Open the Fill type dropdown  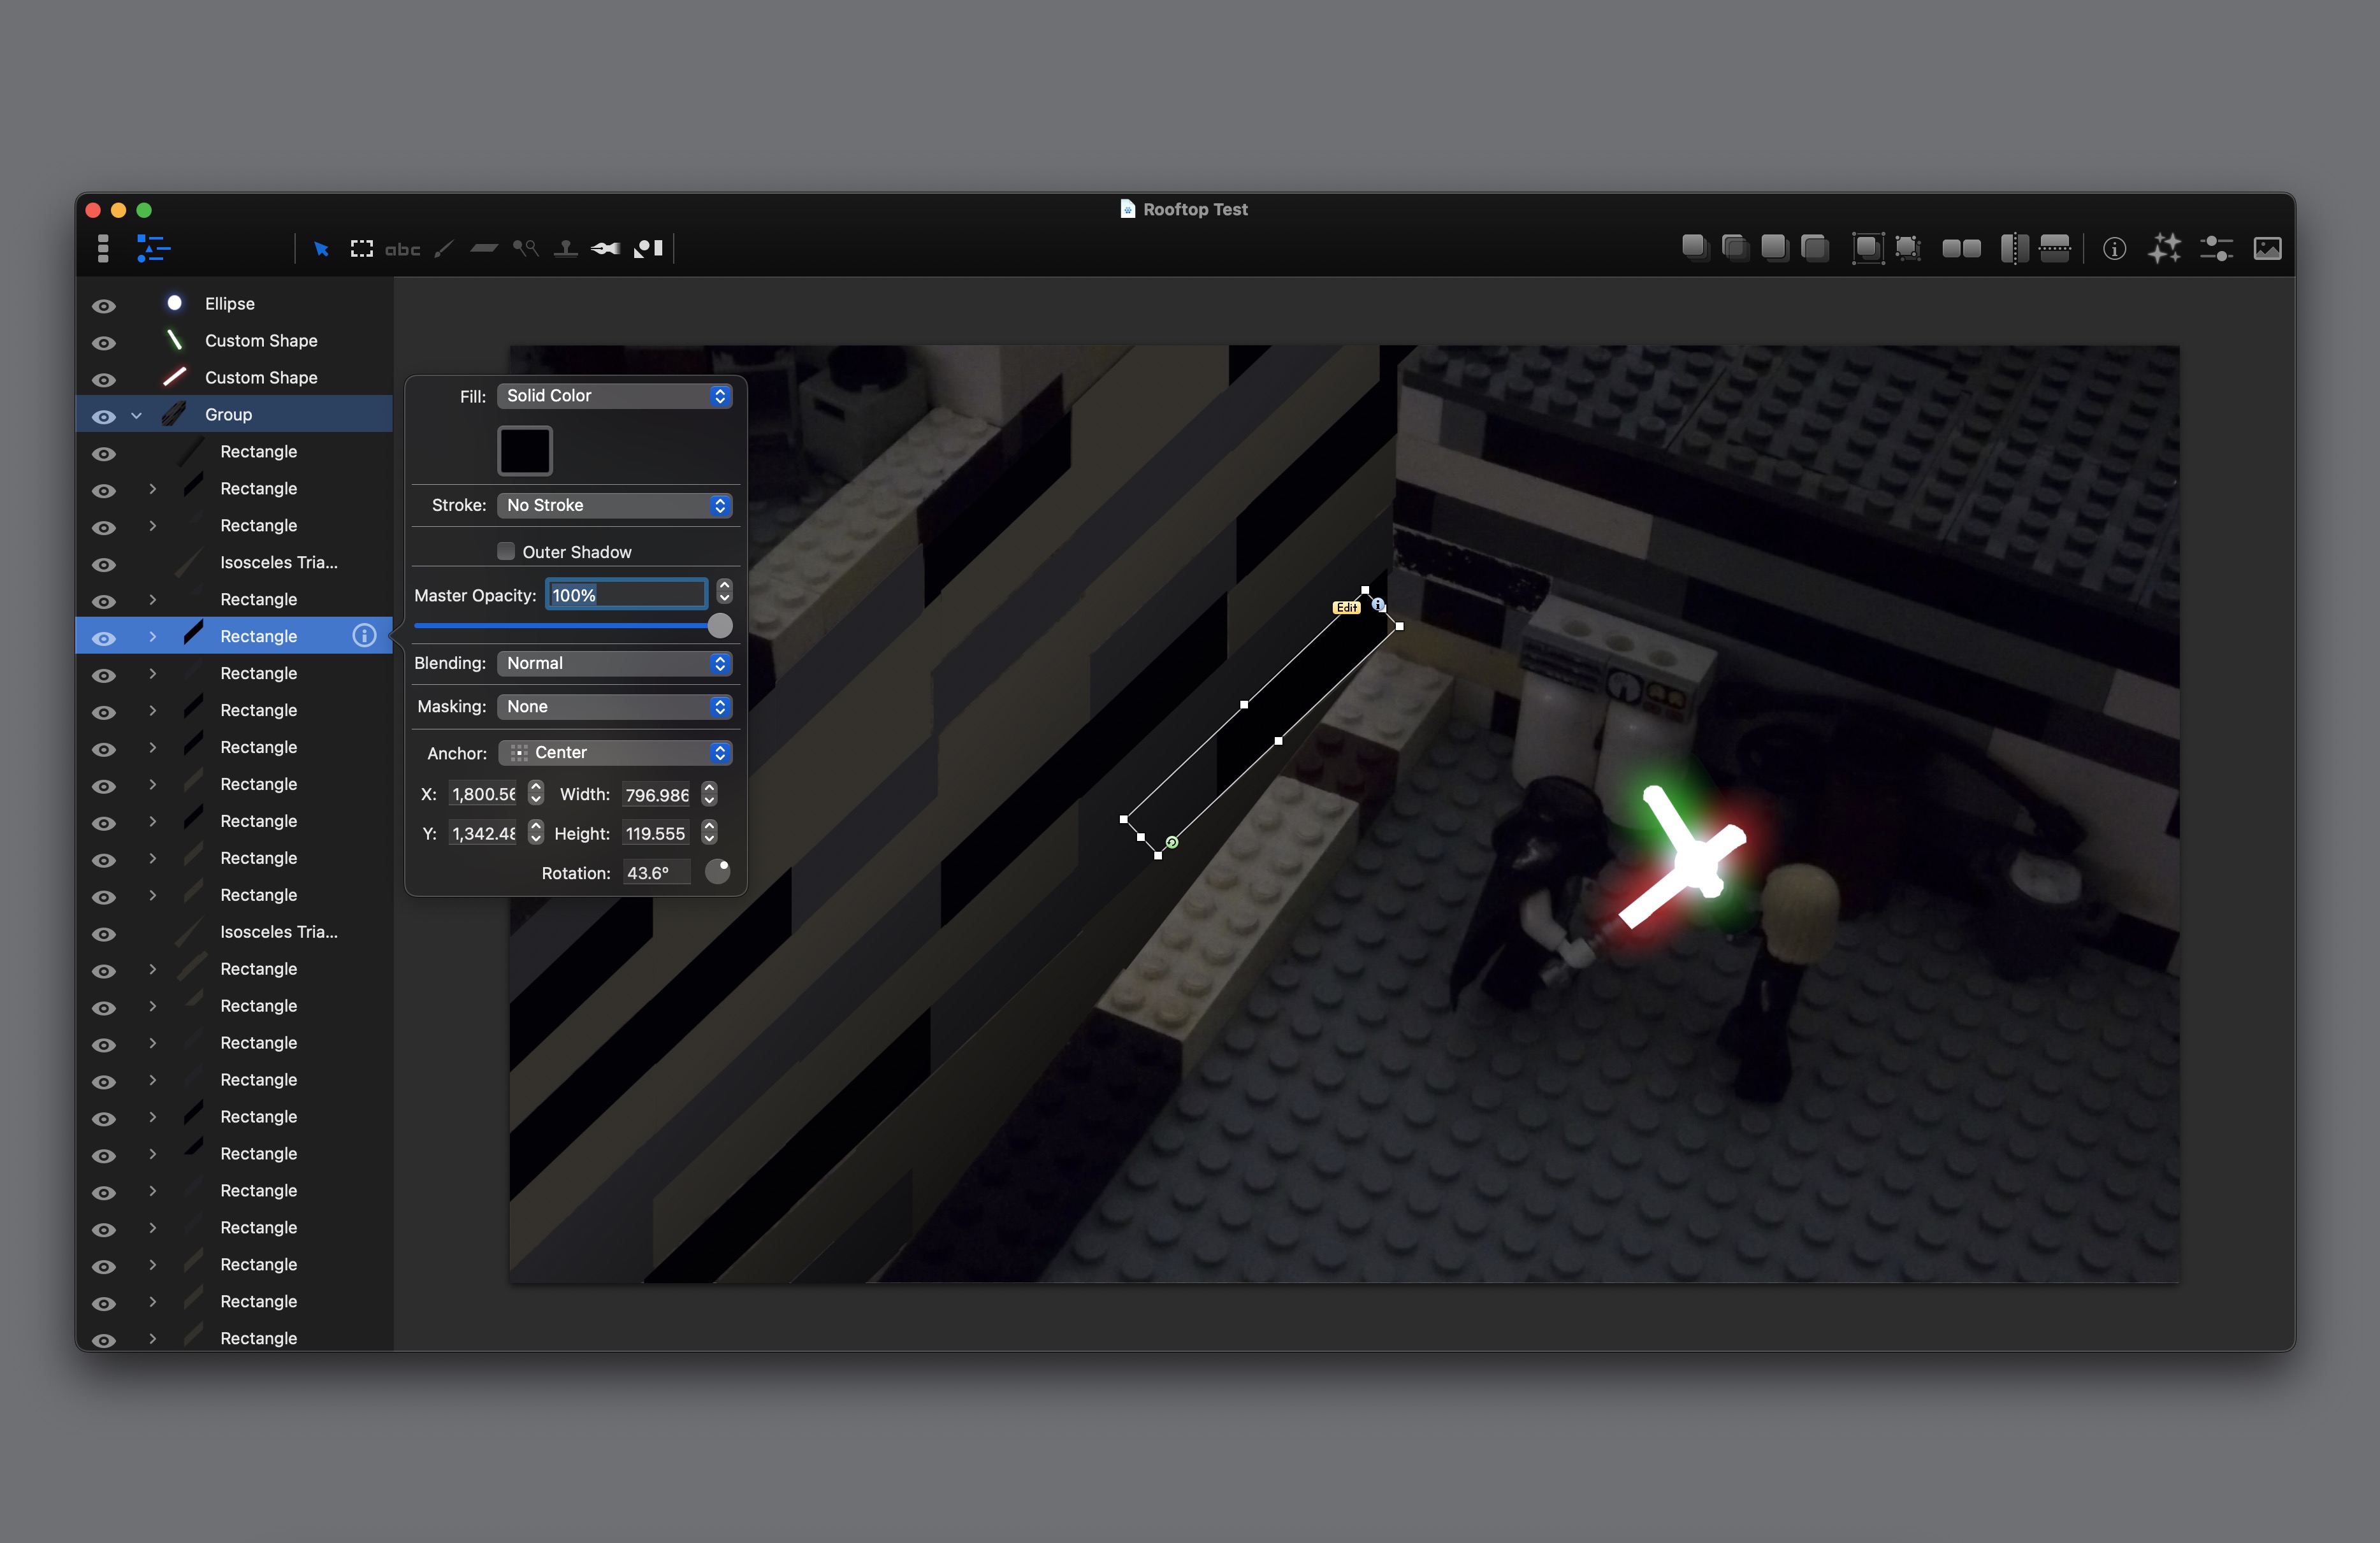coord(614,396)
